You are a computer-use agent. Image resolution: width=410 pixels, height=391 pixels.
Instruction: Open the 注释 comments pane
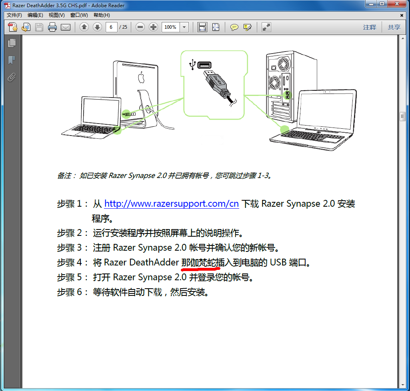coord(370,27)
